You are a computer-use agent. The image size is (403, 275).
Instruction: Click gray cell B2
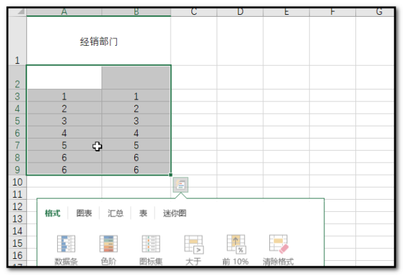[x=136, y=77]
